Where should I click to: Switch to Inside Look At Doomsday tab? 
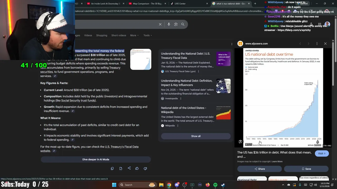(106, 4)
